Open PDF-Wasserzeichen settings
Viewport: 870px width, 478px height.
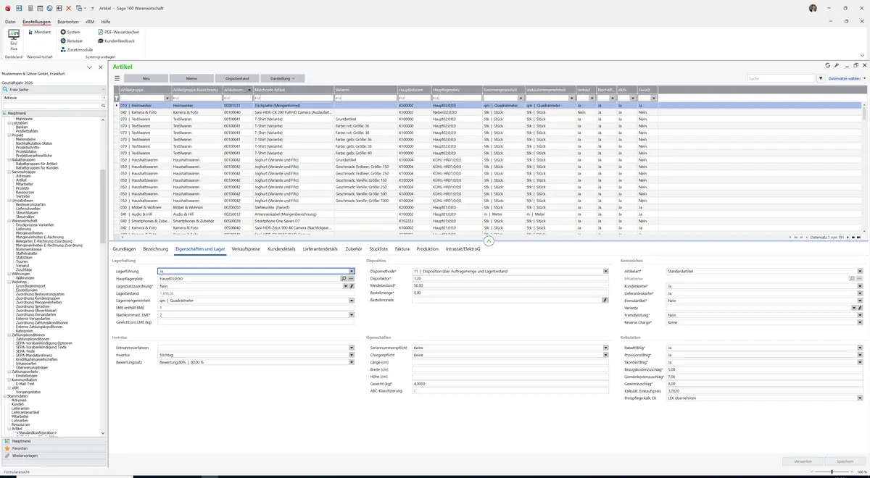click(118, 32)
